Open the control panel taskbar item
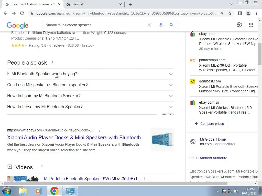The height and width of the screenshot is (196, 262). pyautogui.click(x=70, y=191)
